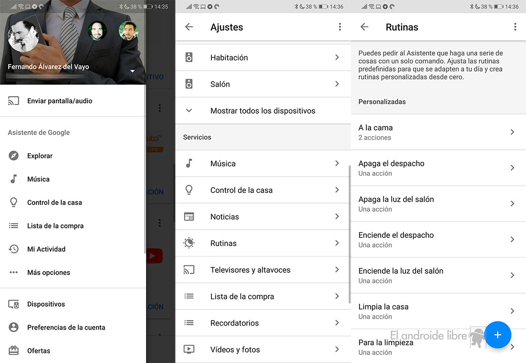Screen dimensions: 526x363
Task: Open the three-dot menu in Rutinas header
Action: [515, 27]
